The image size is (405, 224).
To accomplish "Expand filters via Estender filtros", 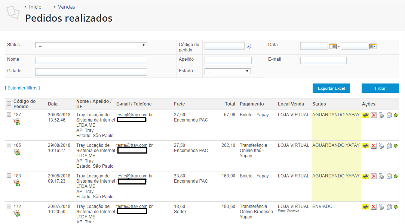I will click(22, 88).
